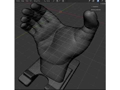Image resolution: width=120 pixels, height=90 pixels.
Task: Click the 3D cursor at origin
Action: 60,12
